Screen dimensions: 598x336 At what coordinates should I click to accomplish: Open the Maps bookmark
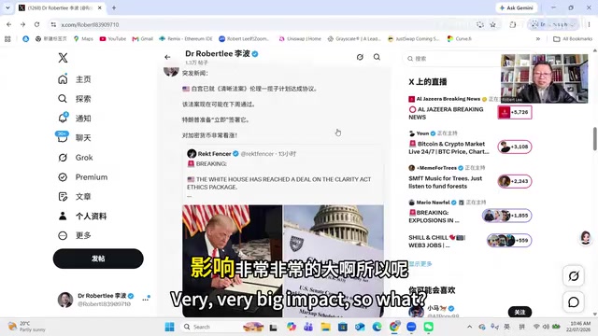click(83, 39)
